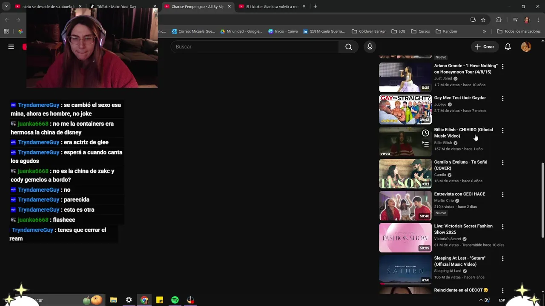Open Chrome three-dot menu
The width and height of the screenshot is (545, 306).
tap(538, 20)
